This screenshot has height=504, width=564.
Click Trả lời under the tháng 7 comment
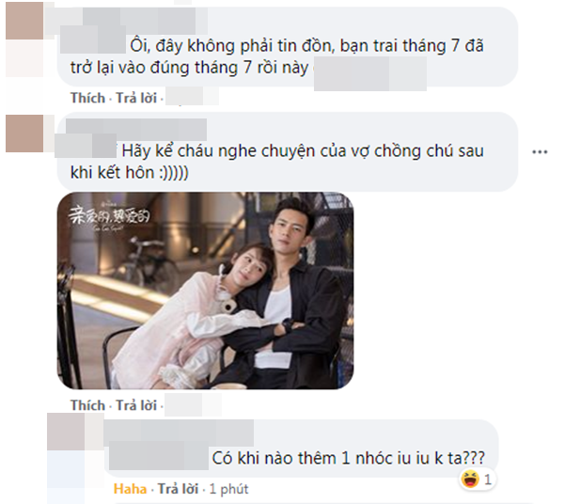tap(136, 98)
